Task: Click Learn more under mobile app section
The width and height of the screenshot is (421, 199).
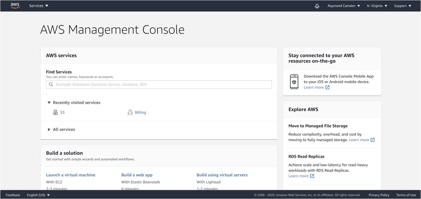Action: pos(314,87)
